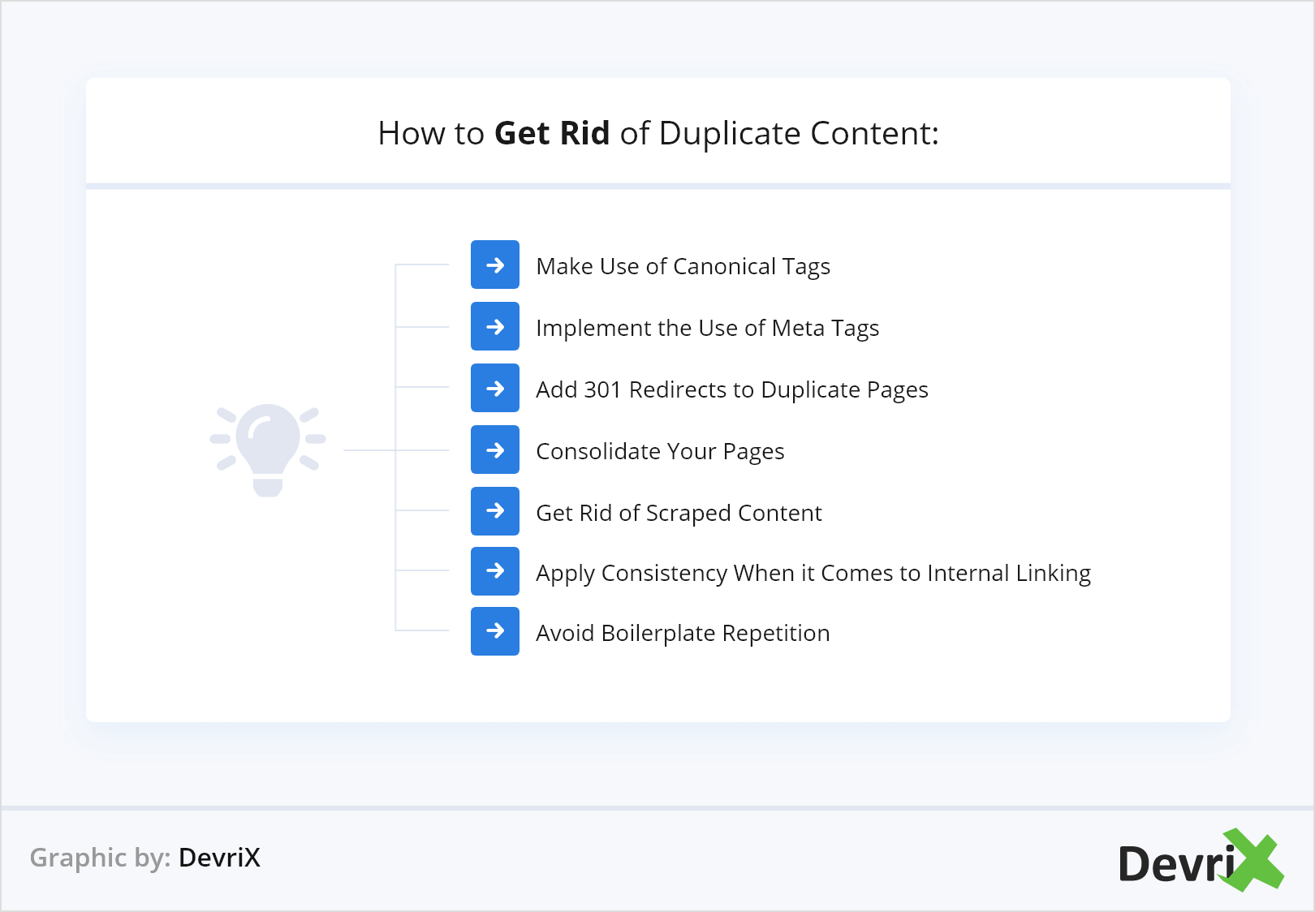Click the arrow icon beside Apply Consistency item

pyautogui.click(x=495, y=571)
